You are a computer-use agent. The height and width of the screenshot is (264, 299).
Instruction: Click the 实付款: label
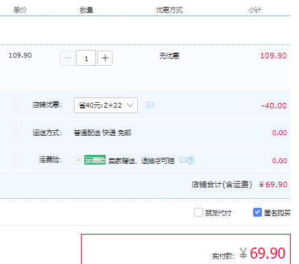(x=224, y=256)
